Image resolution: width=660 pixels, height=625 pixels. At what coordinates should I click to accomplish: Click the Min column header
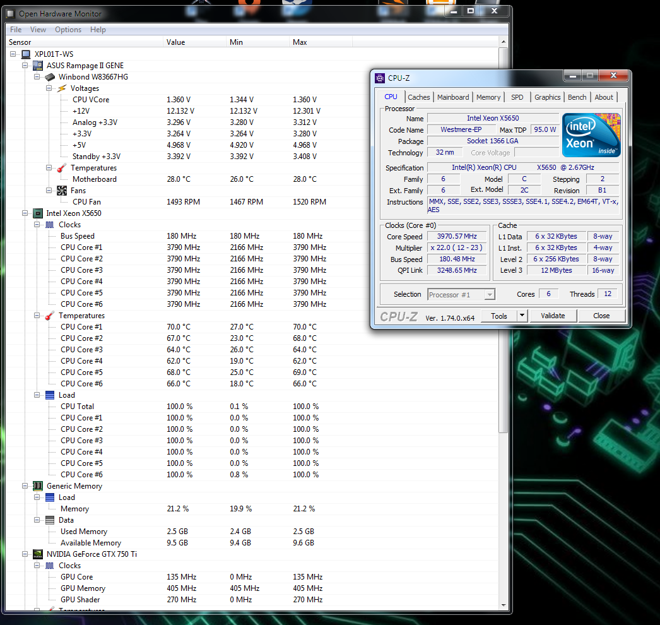[257, 42]
